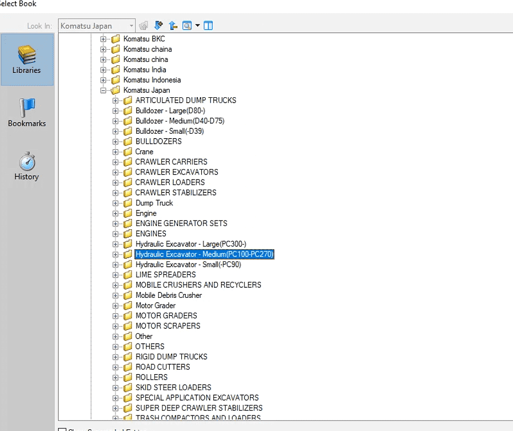
Task: Expand the MOTOR GRADERS node
Action: click(x=116, y=316)
